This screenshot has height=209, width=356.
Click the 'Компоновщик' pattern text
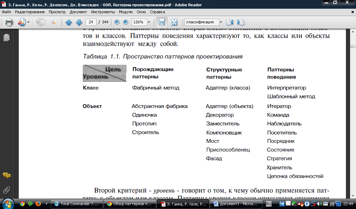pyautogui.click(x=224, y=133)
